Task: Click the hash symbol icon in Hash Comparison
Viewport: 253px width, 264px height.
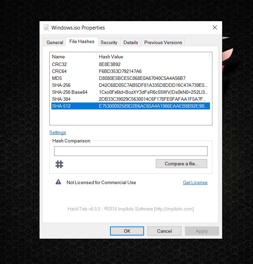Action: (x=59, y=164)
